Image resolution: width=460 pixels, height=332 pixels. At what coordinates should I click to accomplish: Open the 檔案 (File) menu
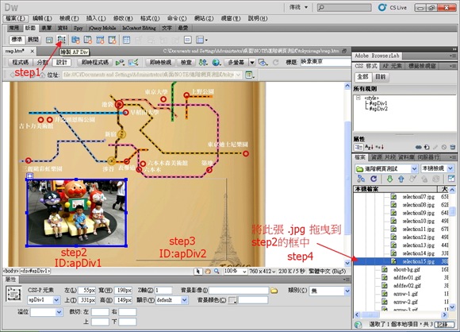coord(15,18)
